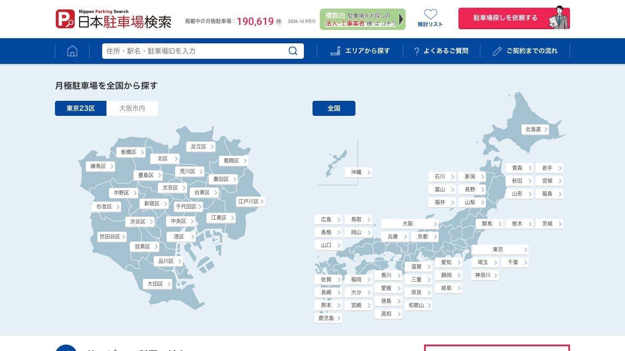Select 神奈川 prefecture label
Viewport: 625px width, 351px height.
[x=485, y=275]
